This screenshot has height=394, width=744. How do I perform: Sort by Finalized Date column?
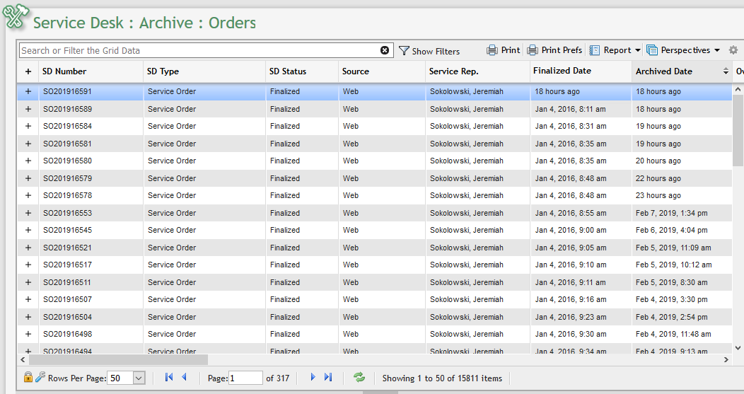coord(562,71)
